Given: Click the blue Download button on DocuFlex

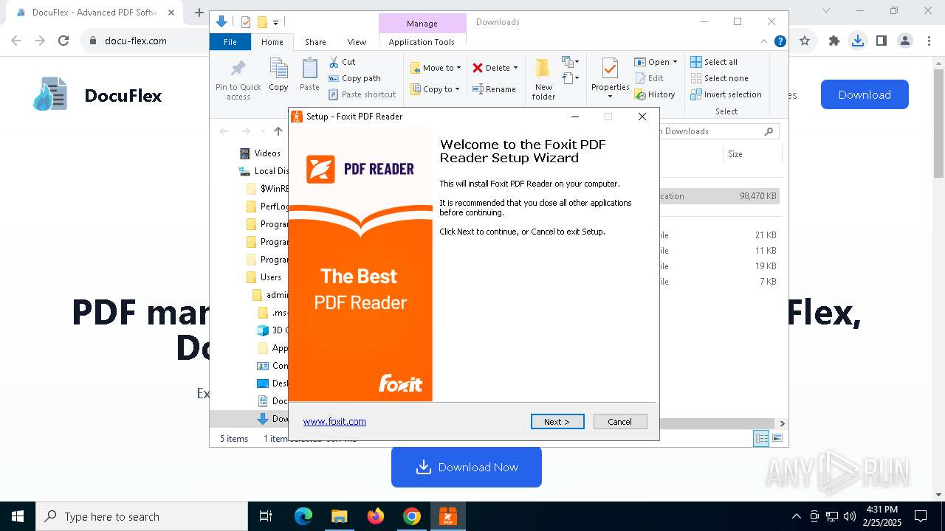Looking at the screenshot, I should [x=865, y=94].
